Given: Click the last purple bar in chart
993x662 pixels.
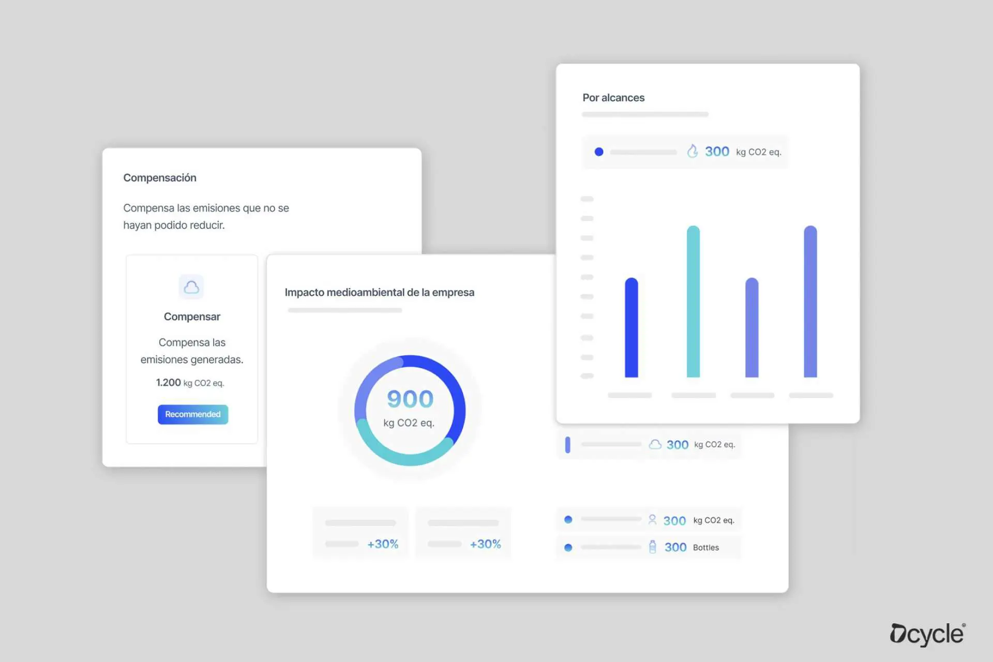Looking at the screenshot, I should [x=810, y=302].
